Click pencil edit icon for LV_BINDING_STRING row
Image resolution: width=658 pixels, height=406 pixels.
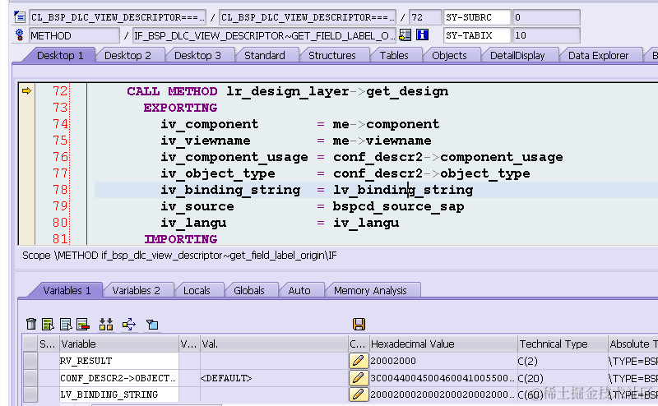coord(359,394)
